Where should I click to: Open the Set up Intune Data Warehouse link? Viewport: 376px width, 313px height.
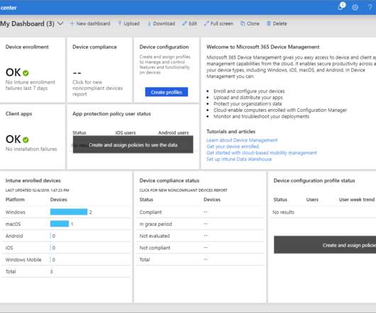point(239,159)
